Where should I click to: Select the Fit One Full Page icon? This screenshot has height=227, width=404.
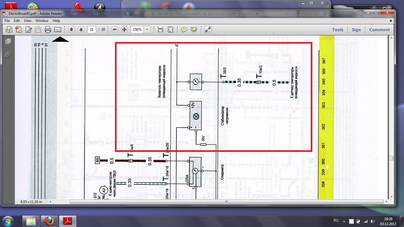click(x=170, y=30)
